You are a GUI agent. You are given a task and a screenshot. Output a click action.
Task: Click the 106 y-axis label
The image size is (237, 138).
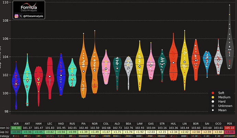coord(5,39)
